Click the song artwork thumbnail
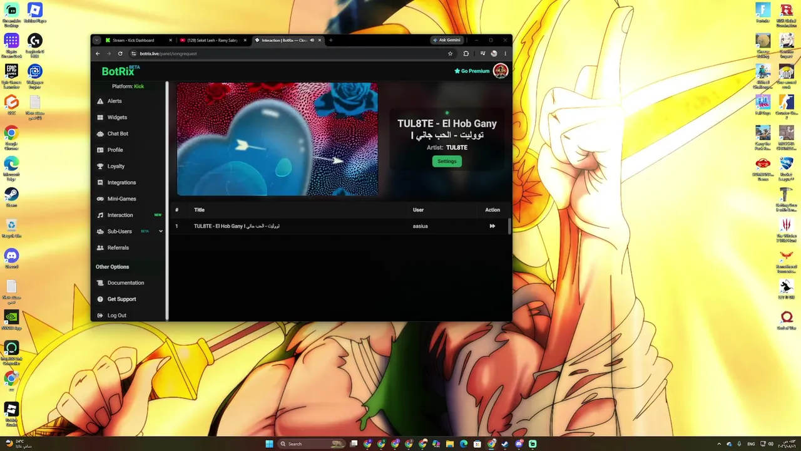Viewport: 801px width, 451px height. [x=277, y=139]
